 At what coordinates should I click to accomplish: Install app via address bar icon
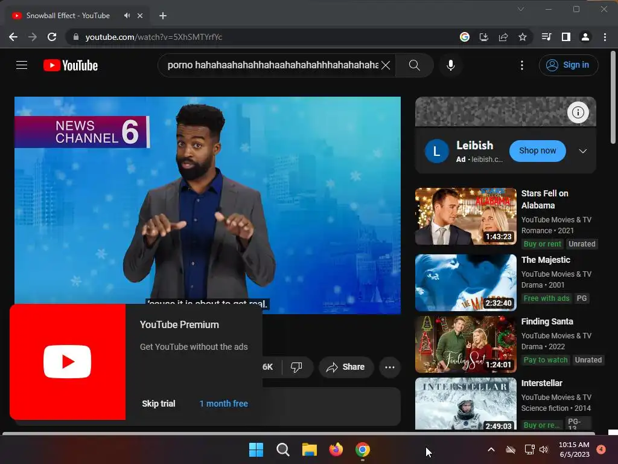point(483,37)
